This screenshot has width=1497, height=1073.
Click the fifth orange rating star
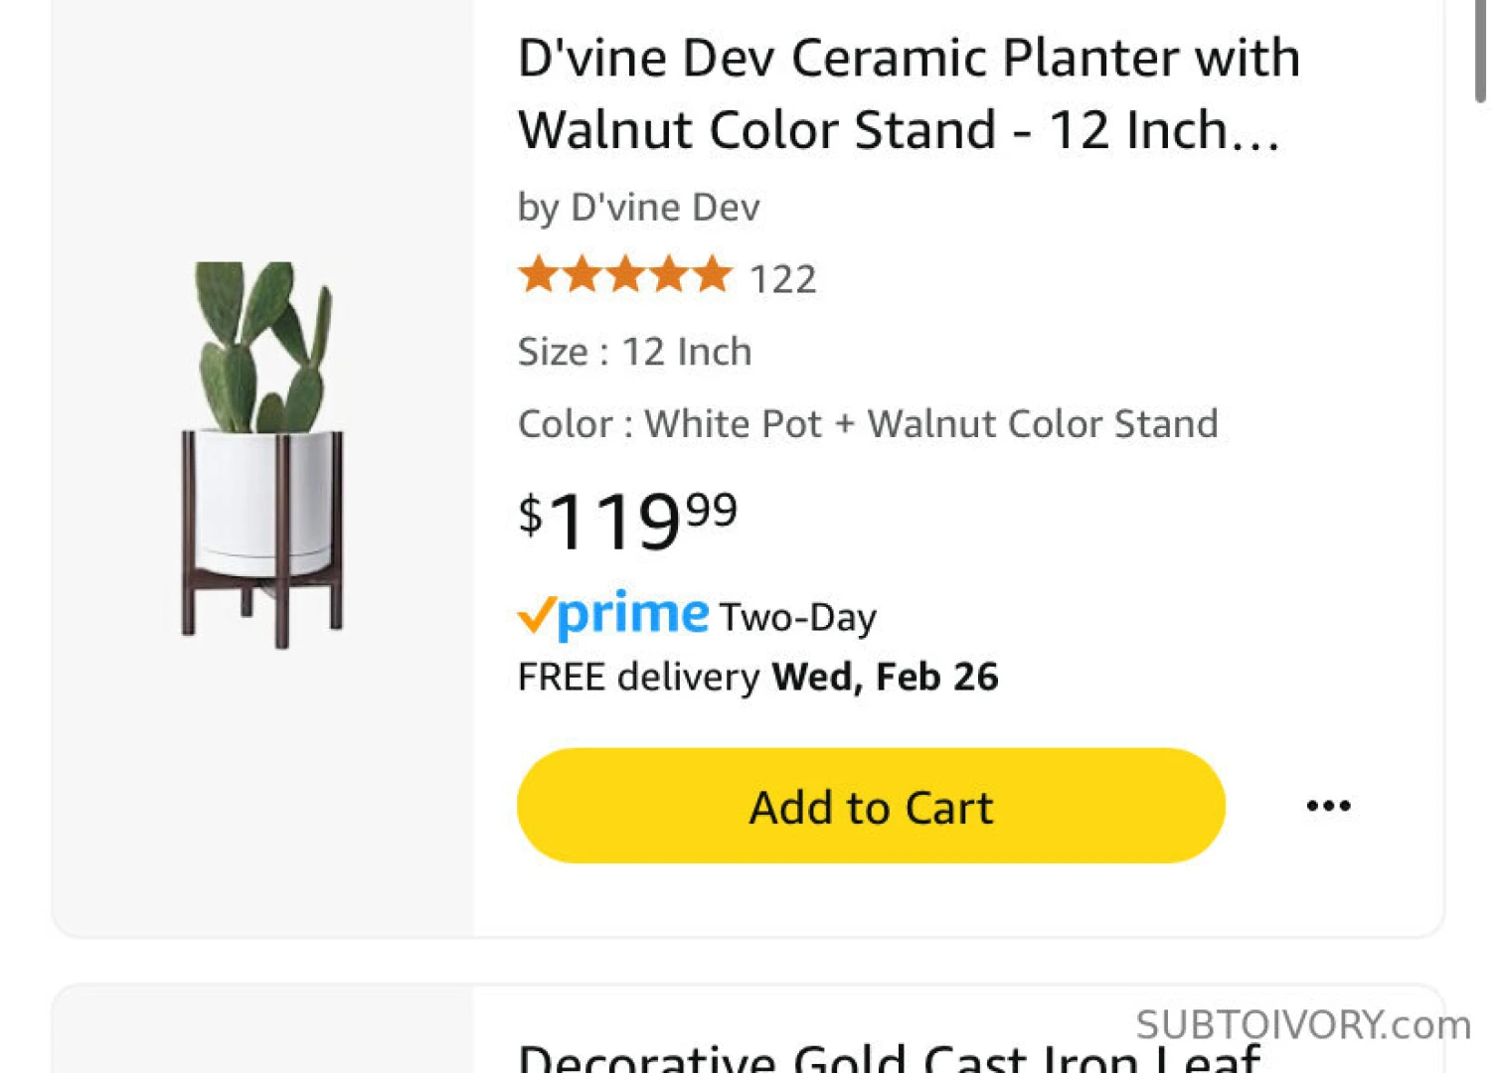tap(713, 274)
